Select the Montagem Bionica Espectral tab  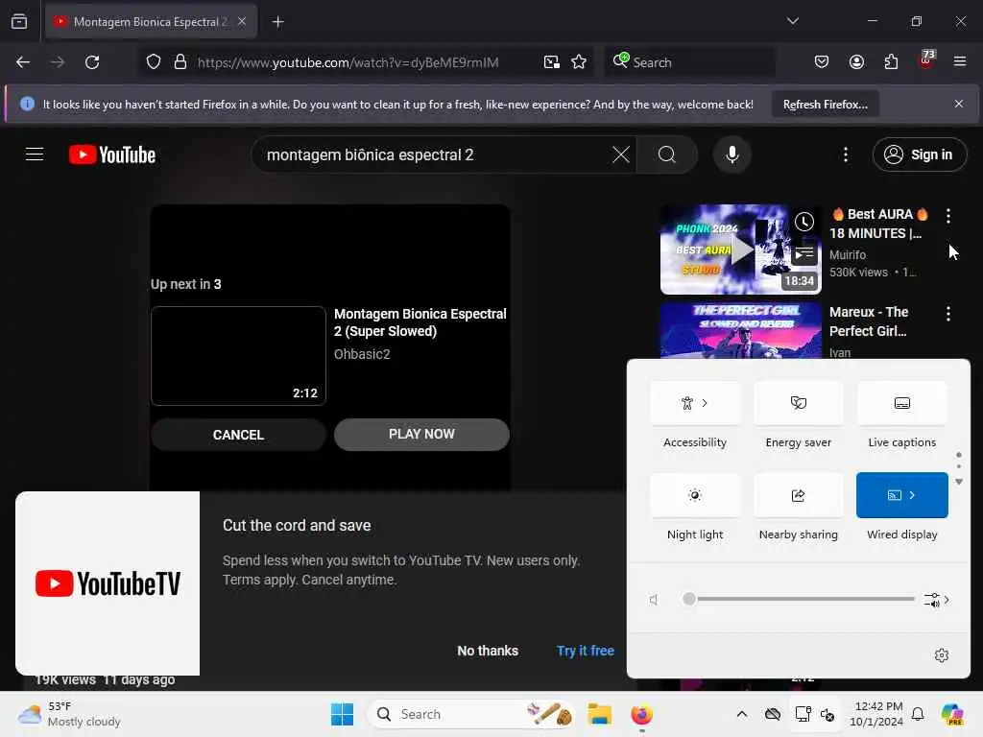pyautogui.click(x=151, y=21)
